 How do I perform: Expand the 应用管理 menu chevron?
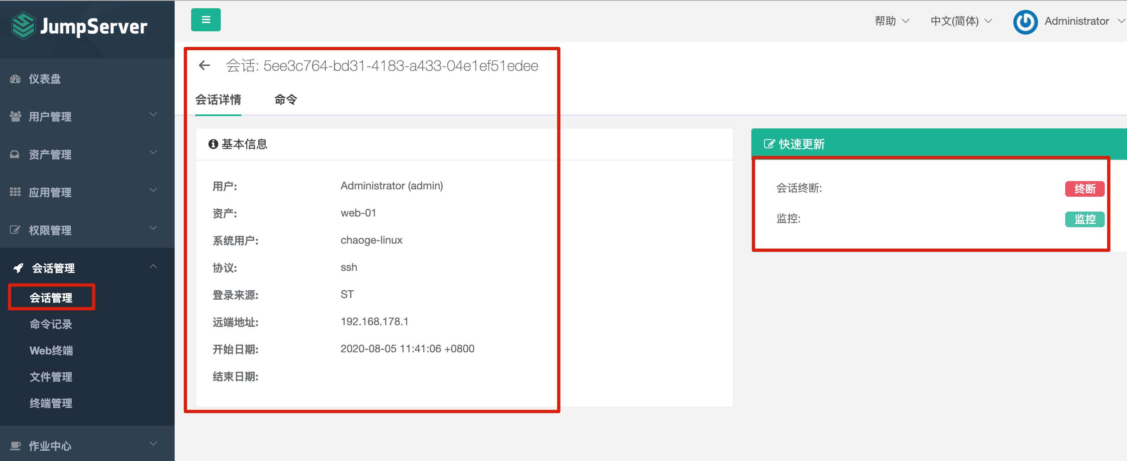point(153,191)
